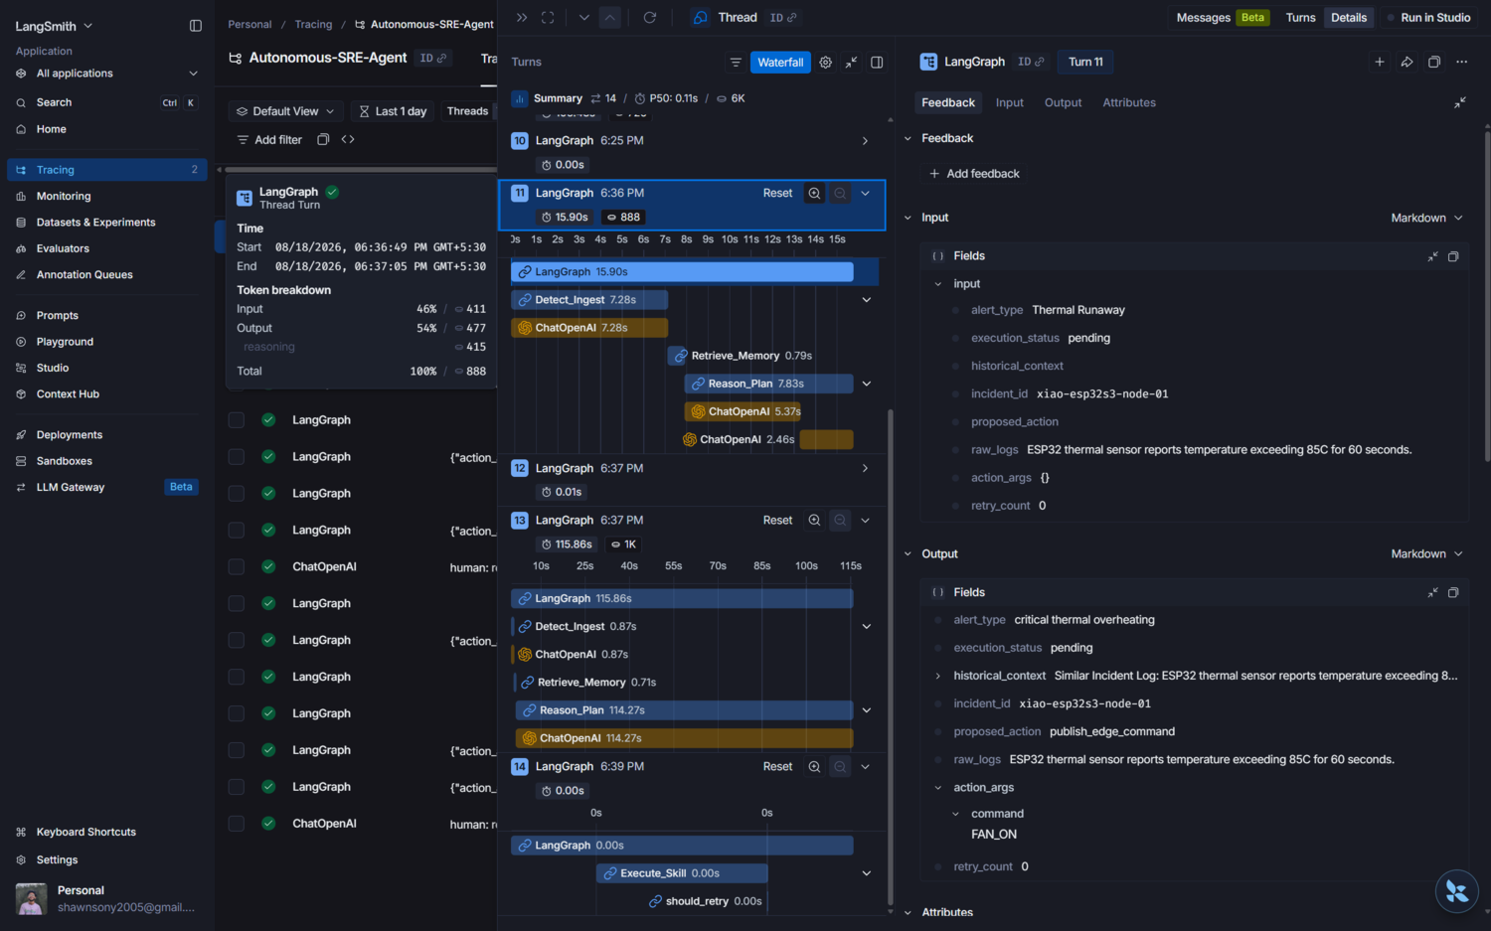The height and width of the screenshot is (931, 1491).
Task: Expand the Attributes section
Action: point(908,913)
